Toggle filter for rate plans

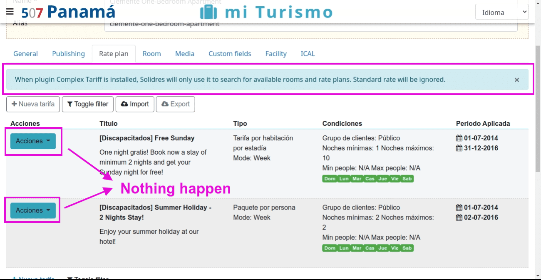(88, 104)
